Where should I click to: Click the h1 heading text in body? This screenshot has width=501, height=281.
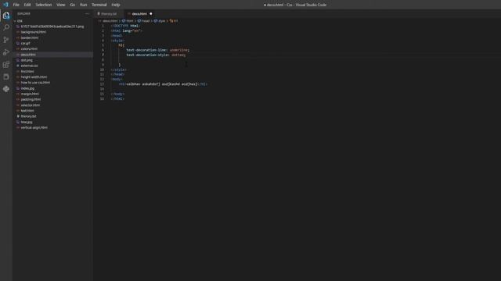click(x=162, y=84)
